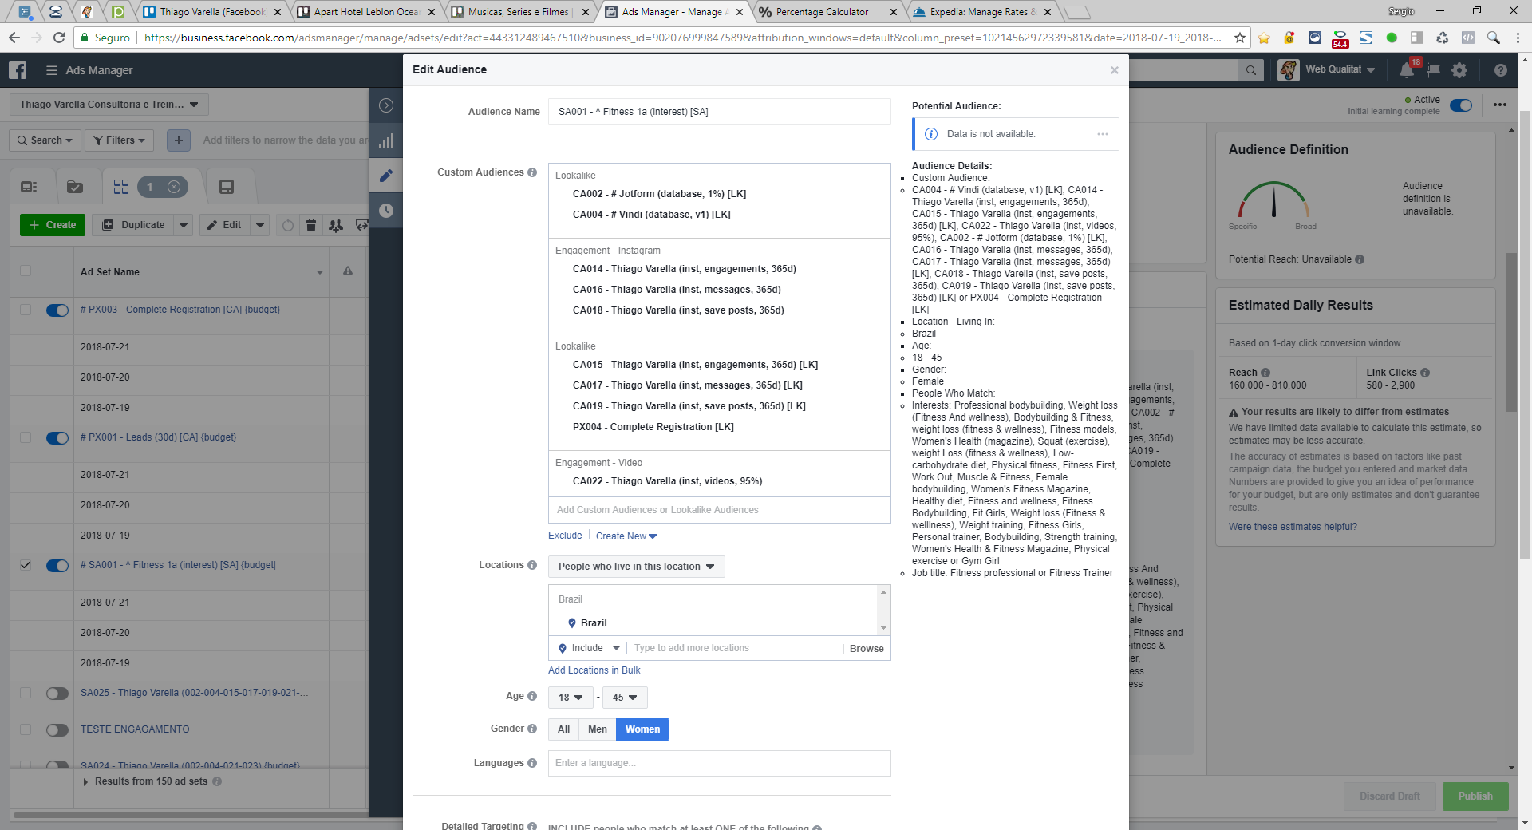Click the header search magnifier icon

click(1251, 70)
